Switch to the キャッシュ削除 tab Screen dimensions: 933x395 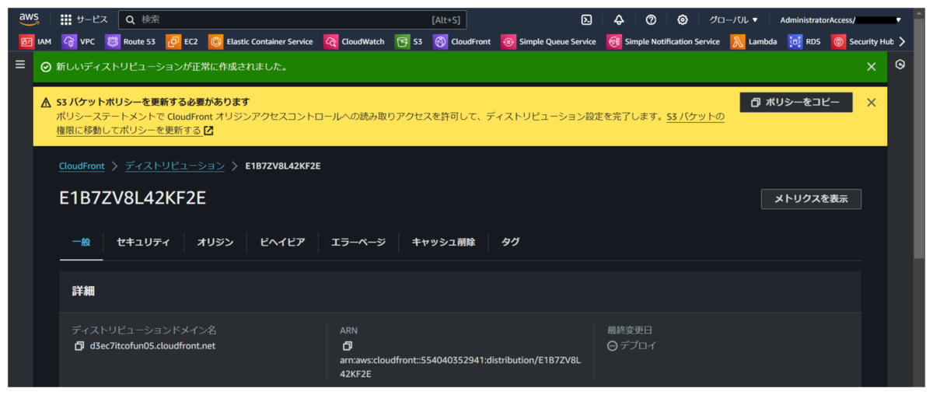click(443, 242)
